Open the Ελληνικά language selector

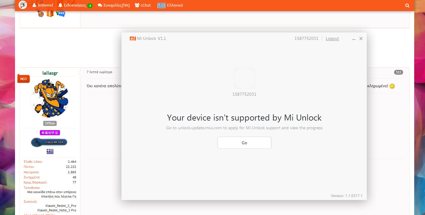170,5
